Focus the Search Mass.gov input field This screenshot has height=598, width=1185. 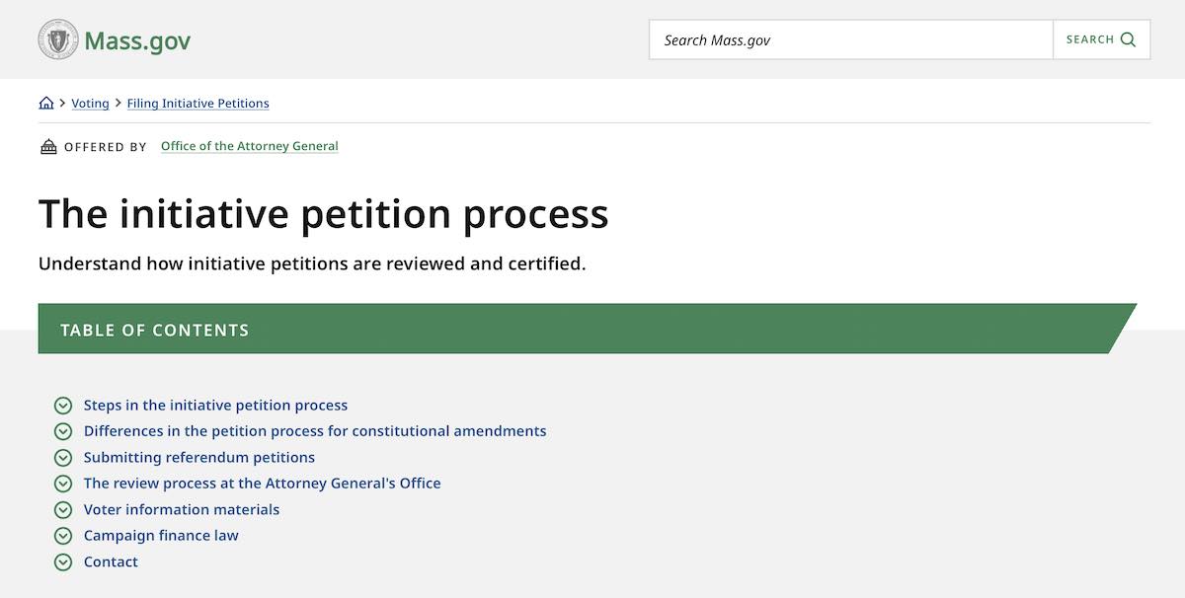[x=850, y=40]
